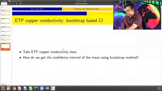Toggle the side pane toolbar icon
The image size is (162, 91).
click(21, 4)
